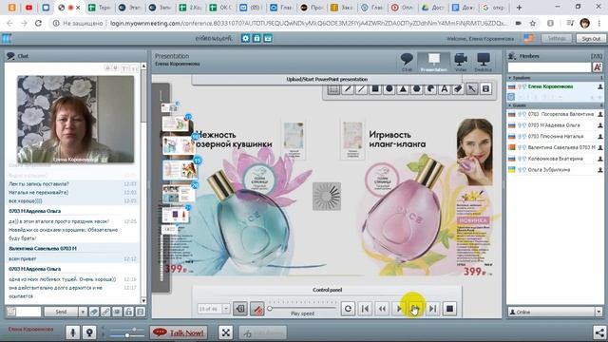Toggle the microphone button
Image resolution: width=608 pixels, height=342 pixels.
tap(72, 332)
